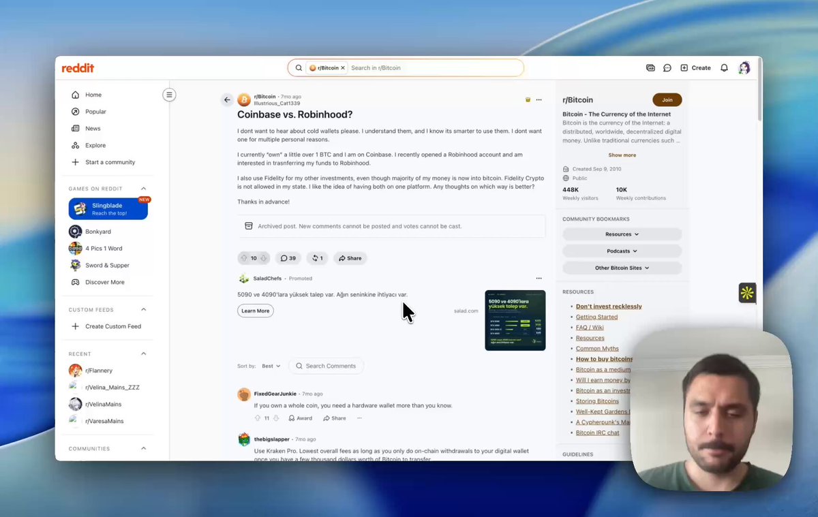Screen dimensions: 818x517
Task: Click the Create post button
Action: pyautogui.click(x=695, y=68)
